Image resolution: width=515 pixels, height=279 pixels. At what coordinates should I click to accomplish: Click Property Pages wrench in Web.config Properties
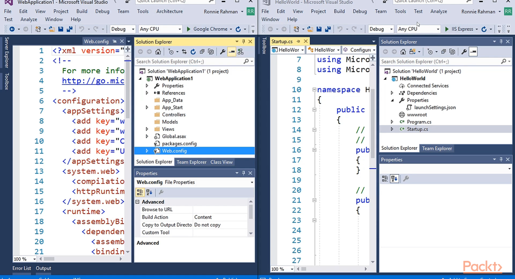coord(161,192)
